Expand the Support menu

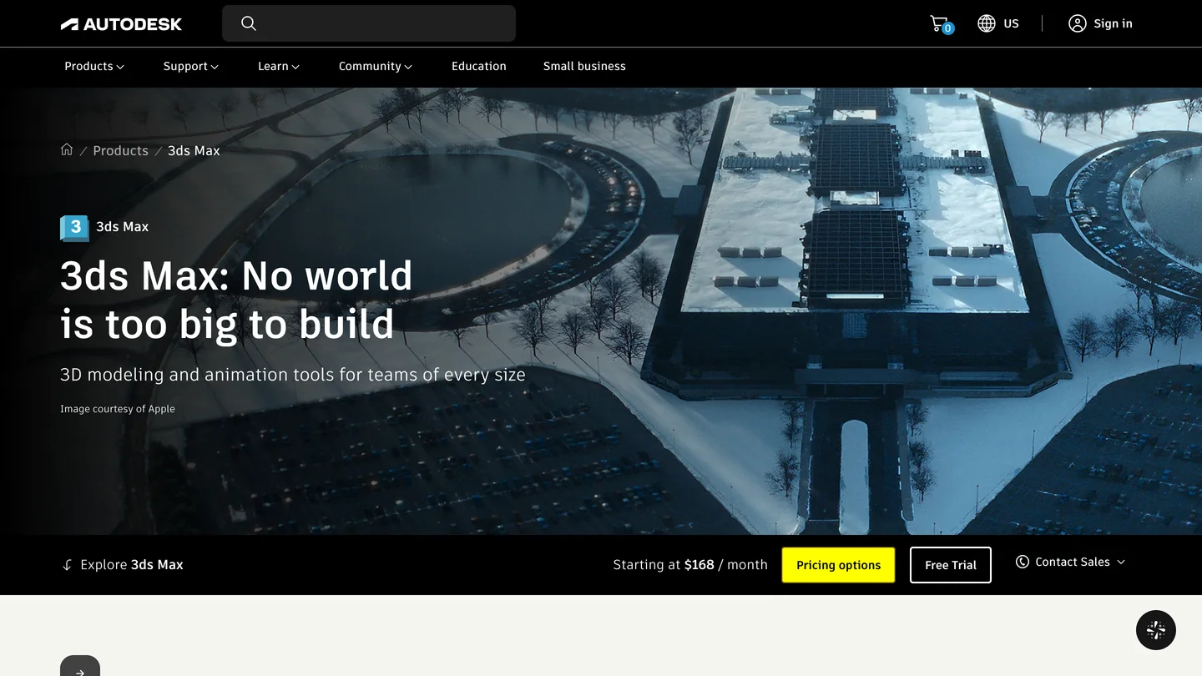[x=191, y=66]
